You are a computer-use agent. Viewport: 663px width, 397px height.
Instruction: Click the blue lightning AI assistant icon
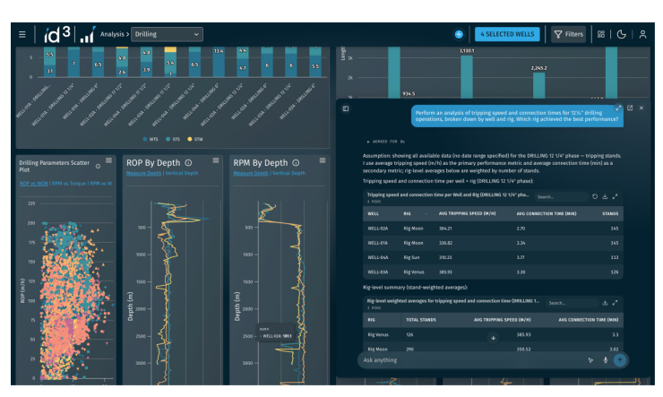(459, 34)
